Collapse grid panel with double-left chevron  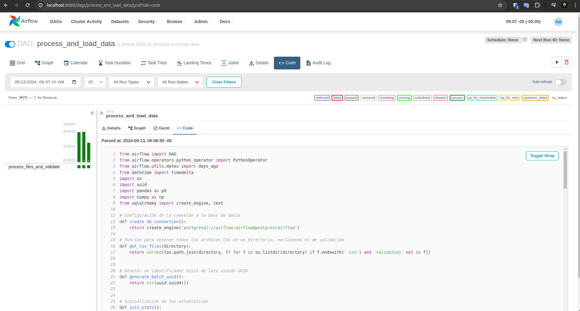[92, 113]
